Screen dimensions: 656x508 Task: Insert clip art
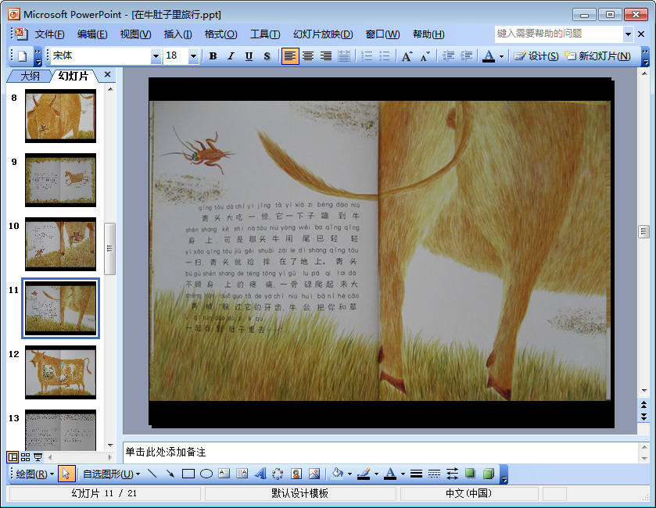pos(296,474)
